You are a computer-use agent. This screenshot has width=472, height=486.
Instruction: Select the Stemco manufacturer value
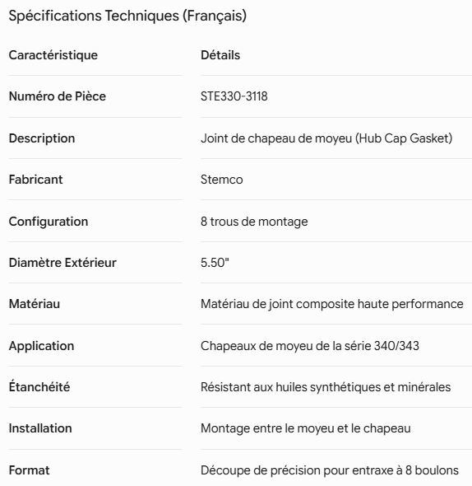coord(221,180)
